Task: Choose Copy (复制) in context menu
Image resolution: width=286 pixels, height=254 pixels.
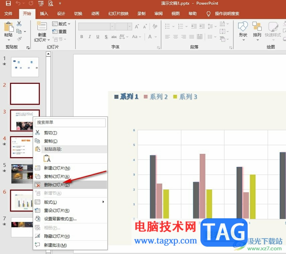Action: tap(70, 141)
